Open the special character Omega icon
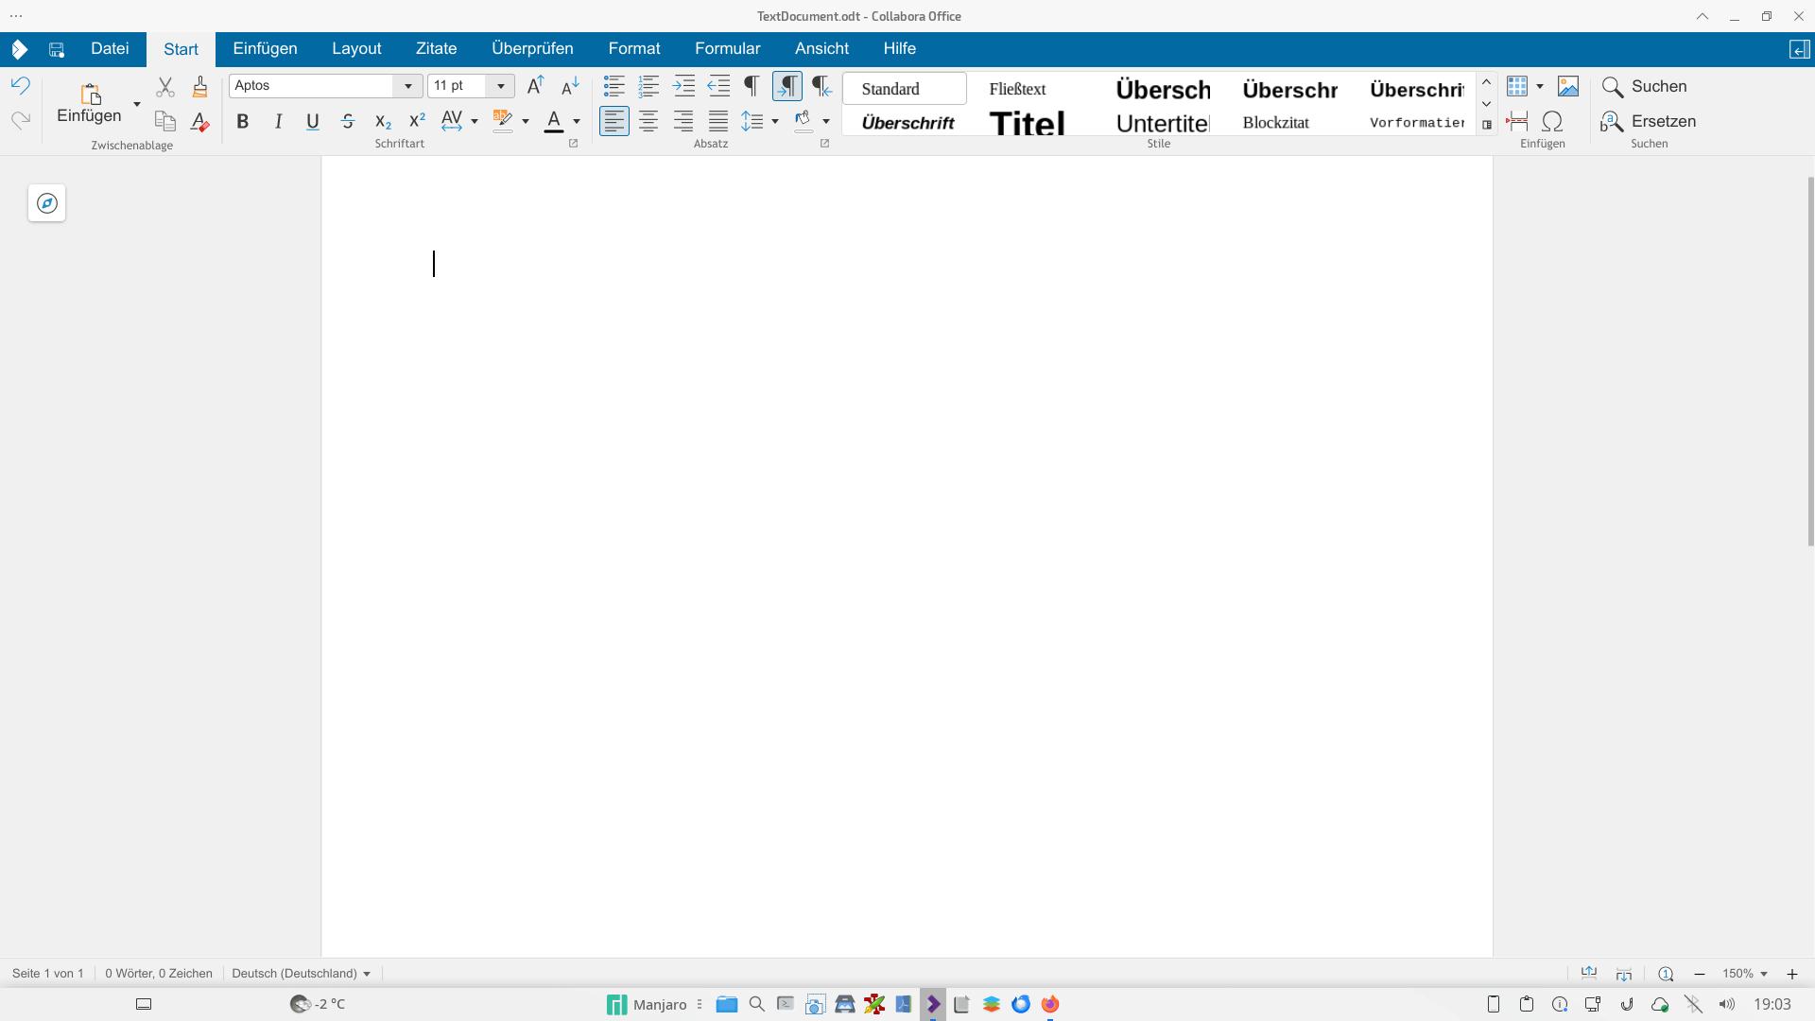 [1552, 122]
